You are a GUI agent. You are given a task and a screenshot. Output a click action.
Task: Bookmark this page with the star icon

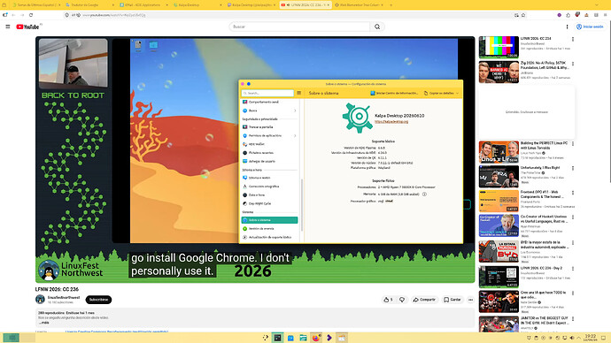pyautogui.click(x=523, y=15)
